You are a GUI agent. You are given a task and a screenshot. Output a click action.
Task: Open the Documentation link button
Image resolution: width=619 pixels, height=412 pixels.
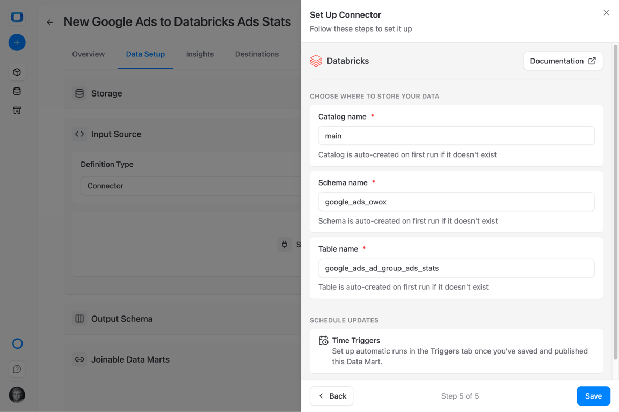563,61
